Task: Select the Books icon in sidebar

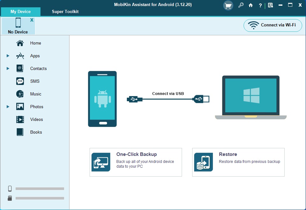Action: click(x=20, y=132)
